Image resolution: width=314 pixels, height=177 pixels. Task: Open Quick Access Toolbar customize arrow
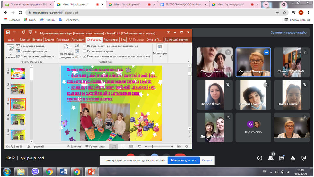coord(36,32)
